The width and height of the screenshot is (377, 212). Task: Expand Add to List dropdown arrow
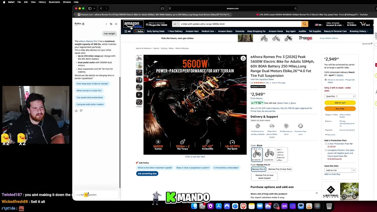354,170
